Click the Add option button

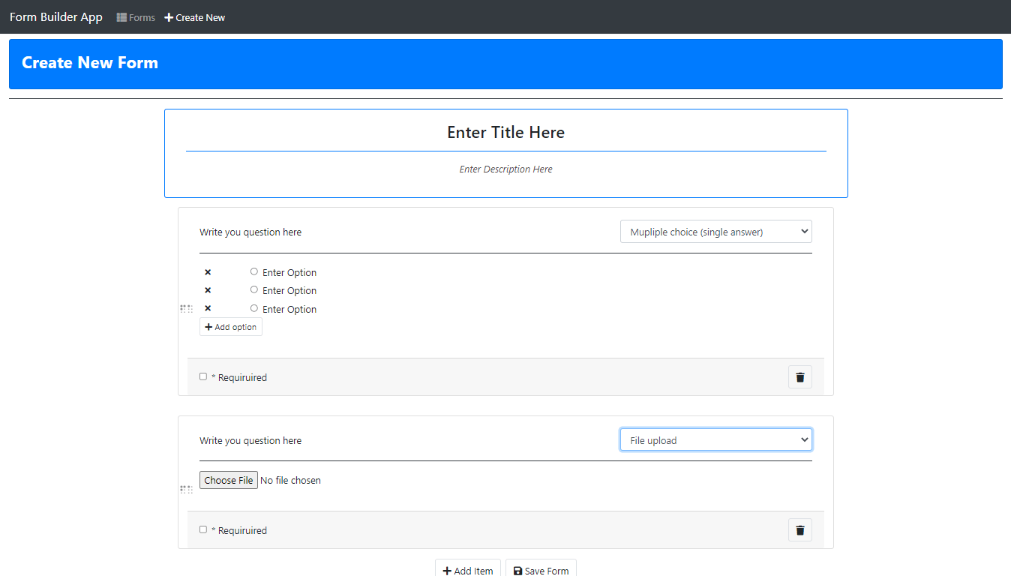(x=230, y=326)
